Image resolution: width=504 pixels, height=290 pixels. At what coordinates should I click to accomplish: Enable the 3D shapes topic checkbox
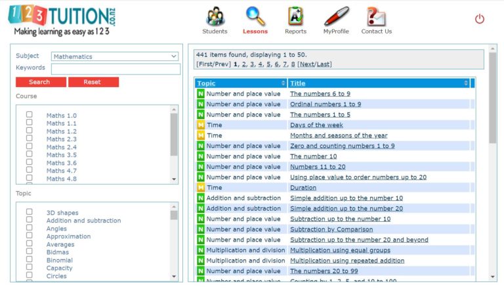tap(30, 212)
